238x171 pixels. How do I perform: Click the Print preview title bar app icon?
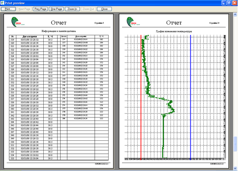tap(2, 3)
